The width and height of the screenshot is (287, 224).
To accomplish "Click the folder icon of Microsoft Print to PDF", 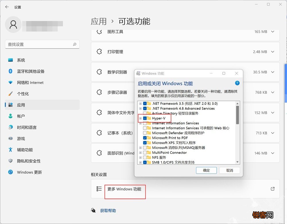I will pyautogui.click(x=149, y=138).
